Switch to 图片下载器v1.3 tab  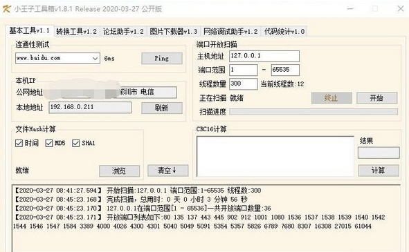(174, 32)
